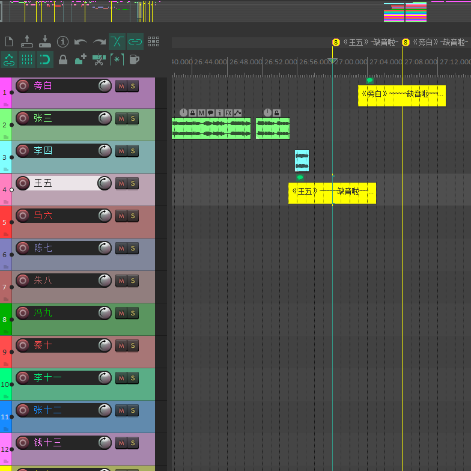Screen dimensions: 471x471
Task: Click clock icon above first 张三 item
Action: click(183, 113)
